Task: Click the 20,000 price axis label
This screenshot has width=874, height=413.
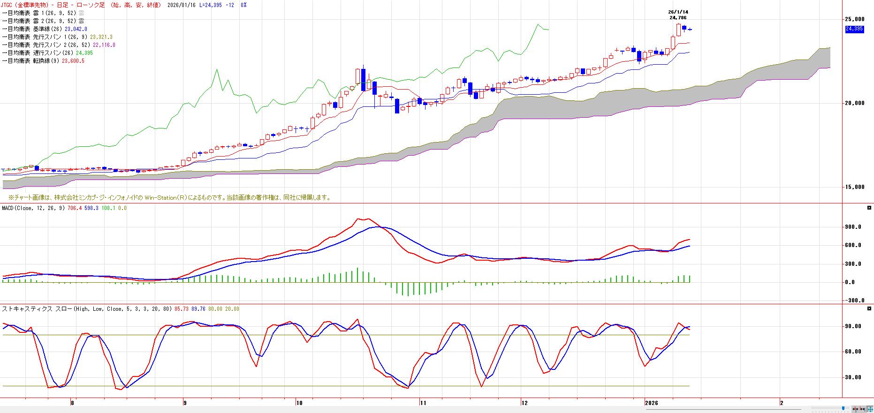Action: point(854,103)
